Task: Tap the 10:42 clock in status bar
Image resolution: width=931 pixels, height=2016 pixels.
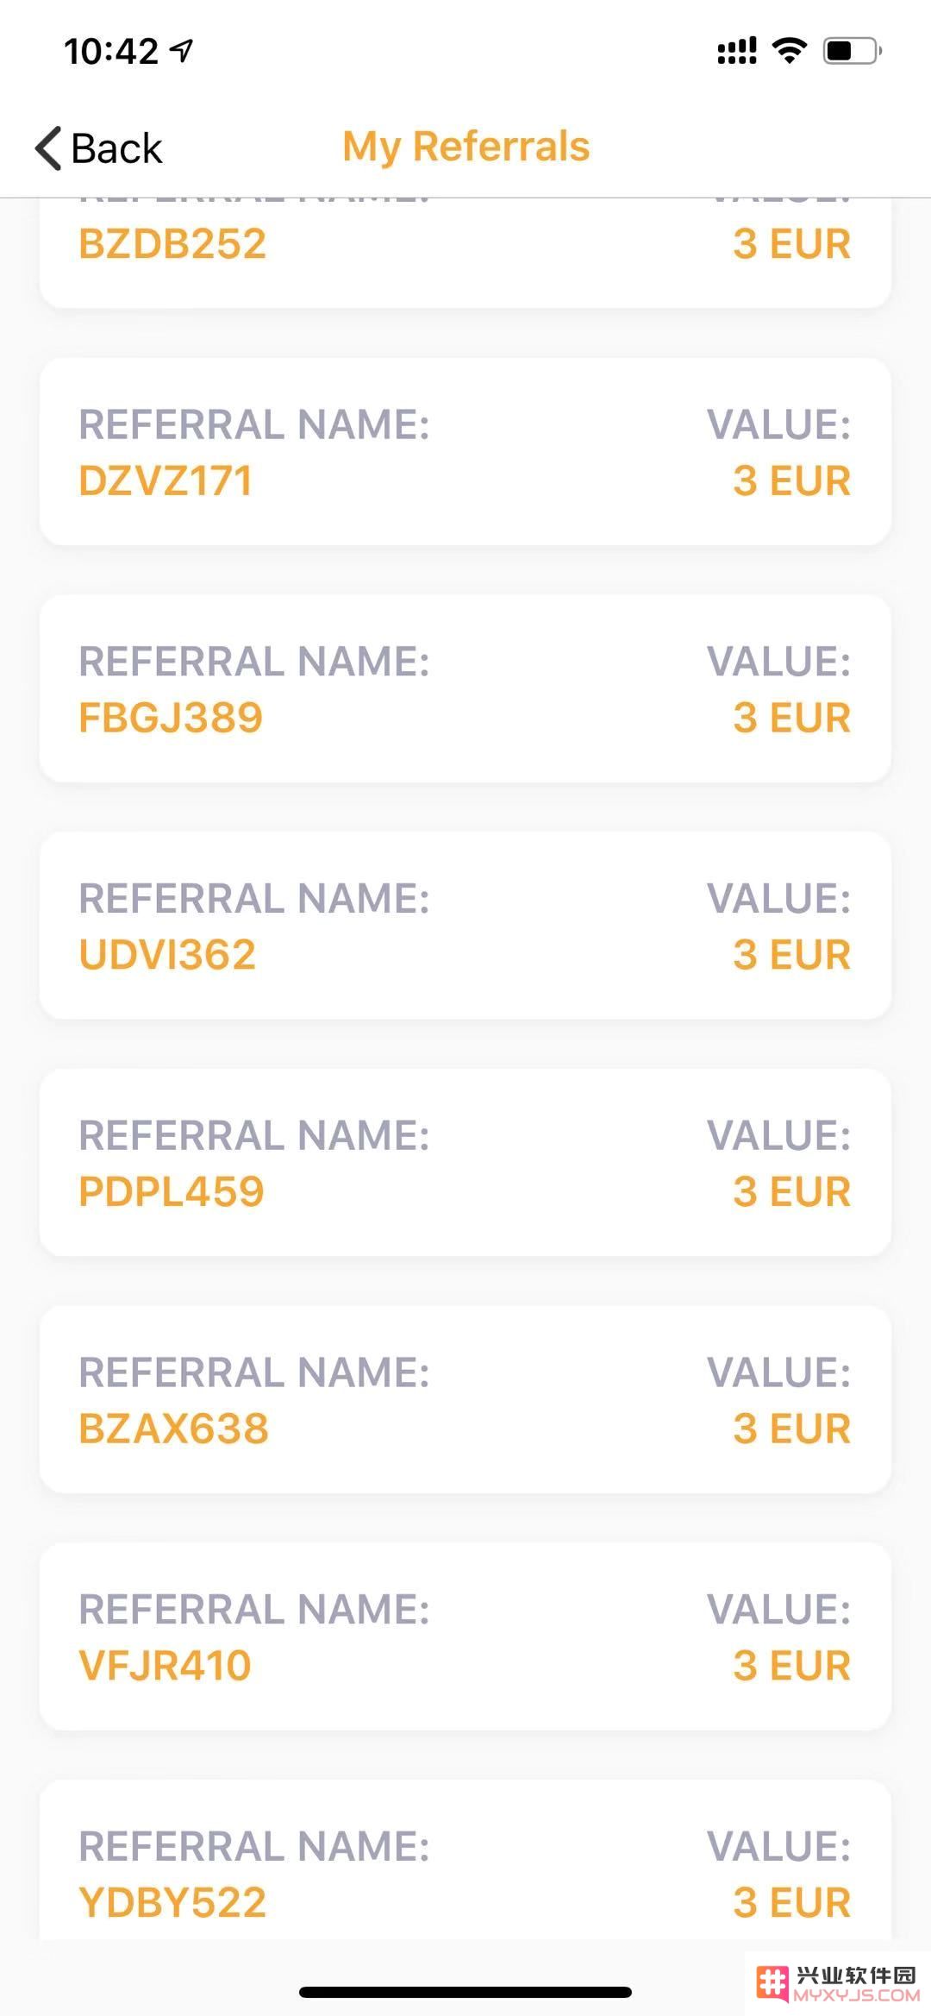Action: click(111, 51)
